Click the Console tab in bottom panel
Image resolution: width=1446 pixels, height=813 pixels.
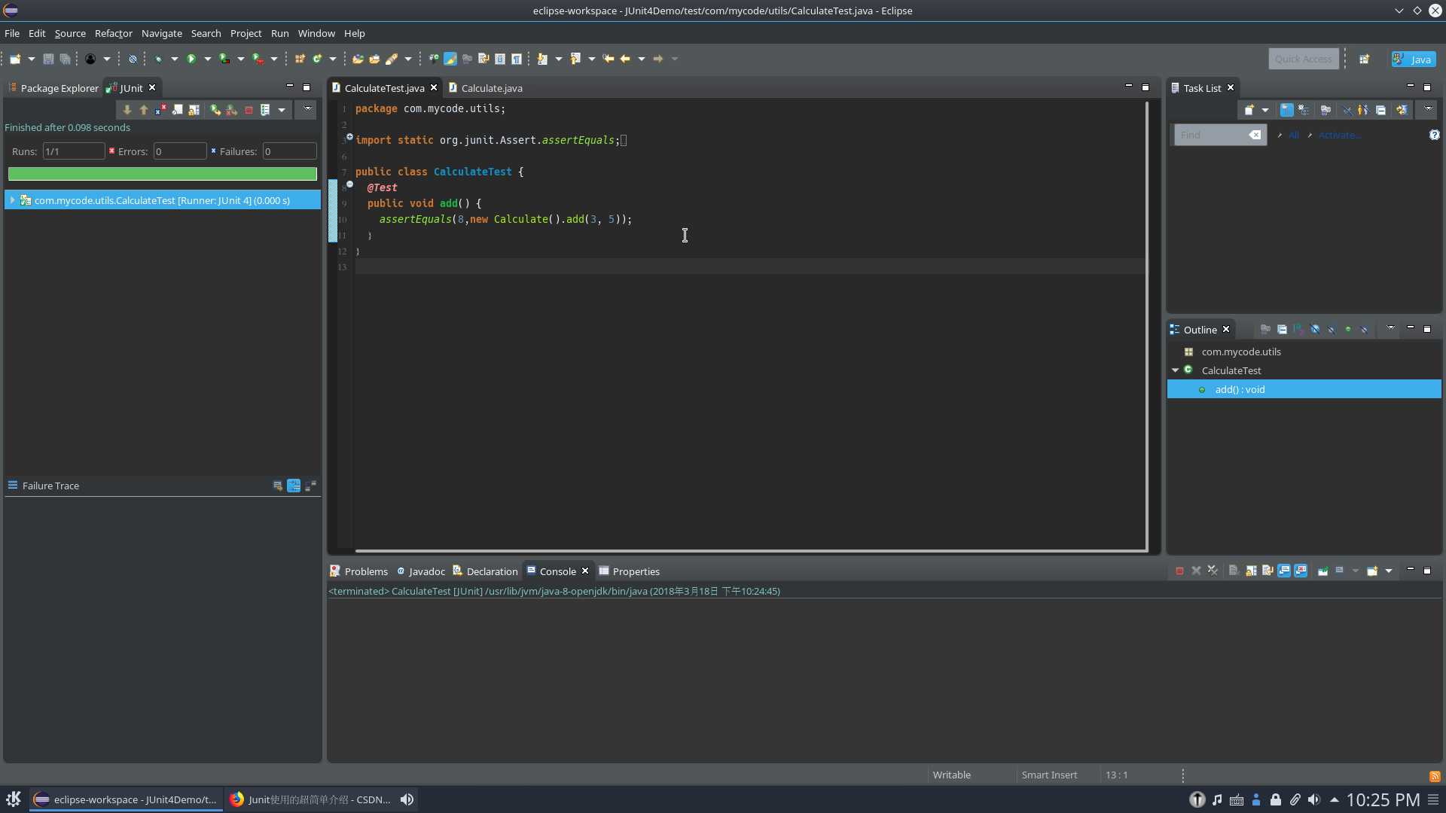pos(556,571)
